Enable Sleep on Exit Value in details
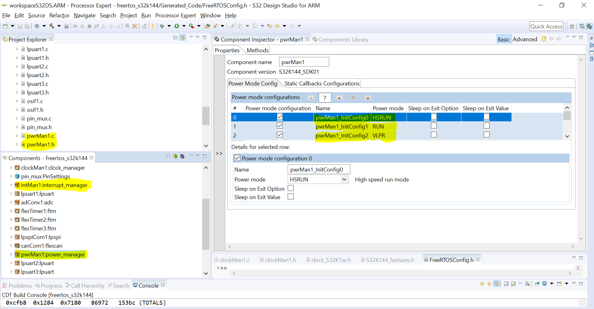 [290, 197]
